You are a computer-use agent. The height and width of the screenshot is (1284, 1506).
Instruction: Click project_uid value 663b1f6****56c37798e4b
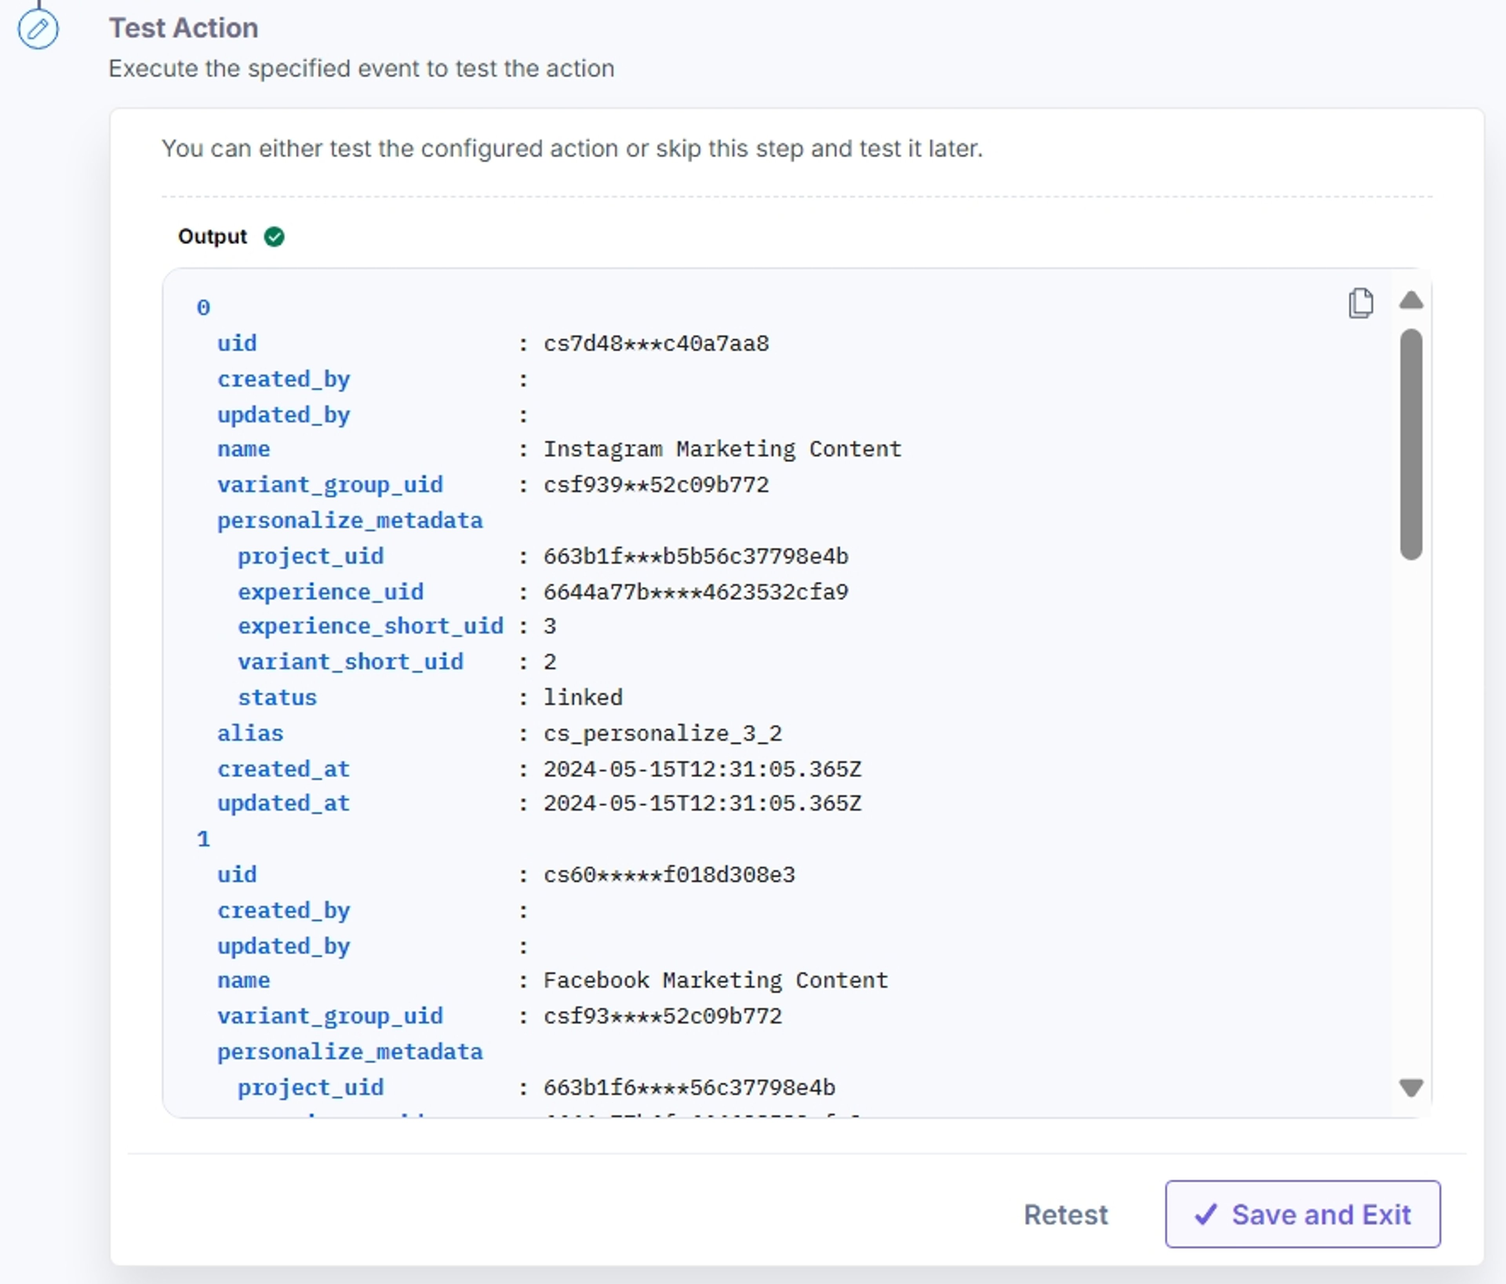[689, 1087]
